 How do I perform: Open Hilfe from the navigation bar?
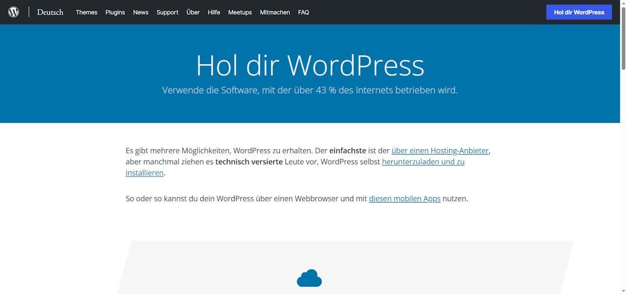[214, 12]
